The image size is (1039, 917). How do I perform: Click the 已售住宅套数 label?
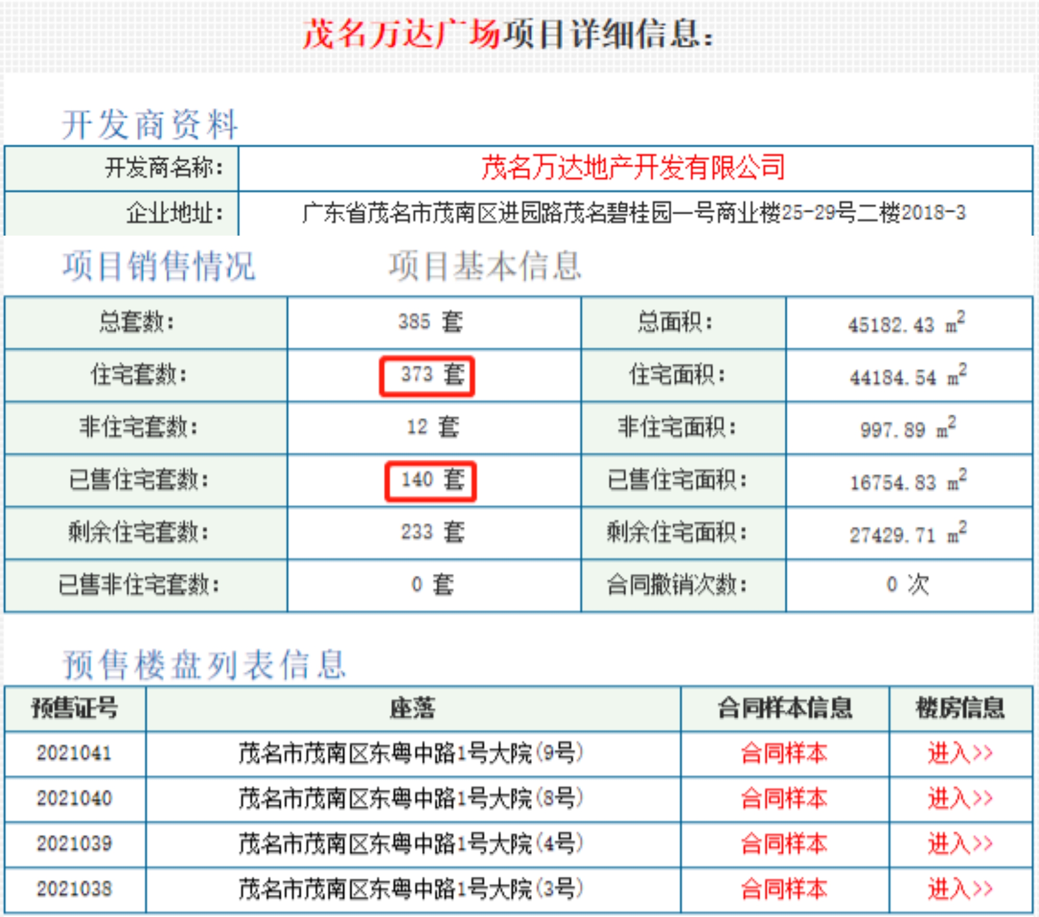point(139,479)
